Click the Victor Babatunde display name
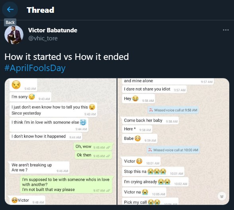 pos(53,30)
